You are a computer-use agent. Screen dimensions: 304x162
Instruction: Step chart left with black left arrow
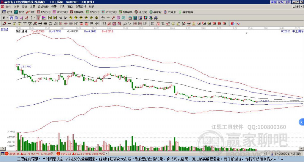click(61, 18)
